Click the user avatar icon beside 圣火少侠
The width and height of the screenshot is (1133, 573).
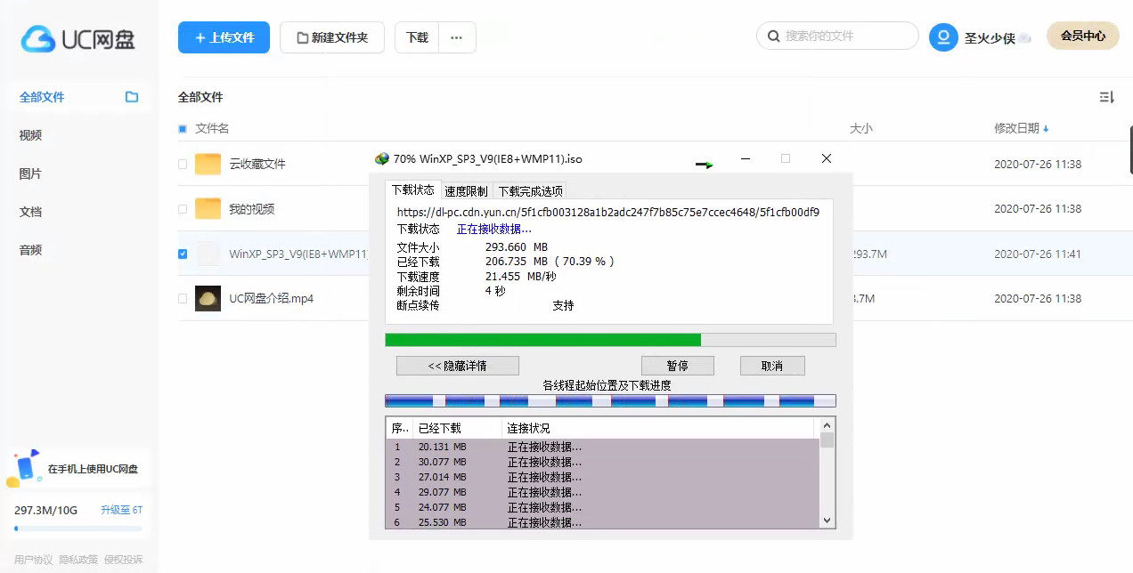point(943,37)
